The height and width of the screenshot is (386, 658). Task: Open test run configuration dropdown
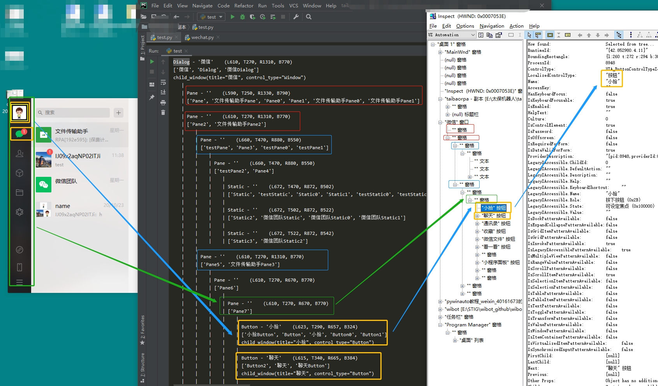tap(211, 17)
